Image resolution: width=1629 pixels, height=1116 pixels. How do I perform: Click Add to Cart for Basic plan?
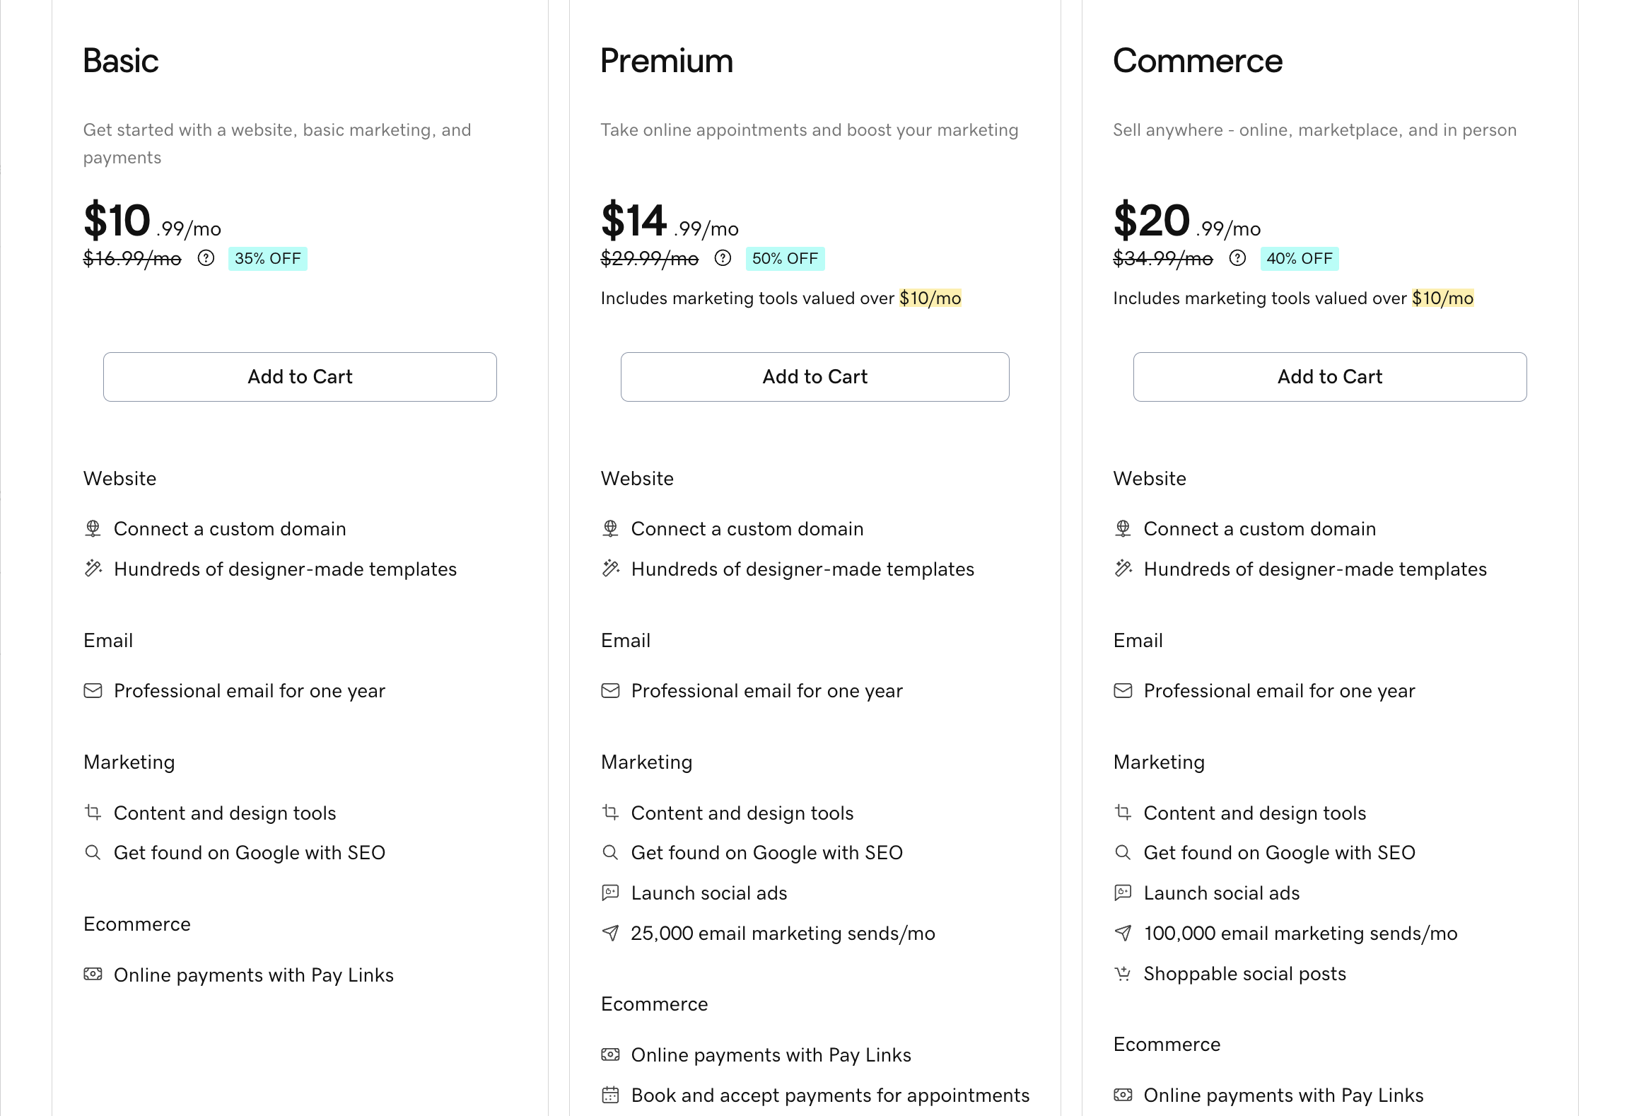300,377
